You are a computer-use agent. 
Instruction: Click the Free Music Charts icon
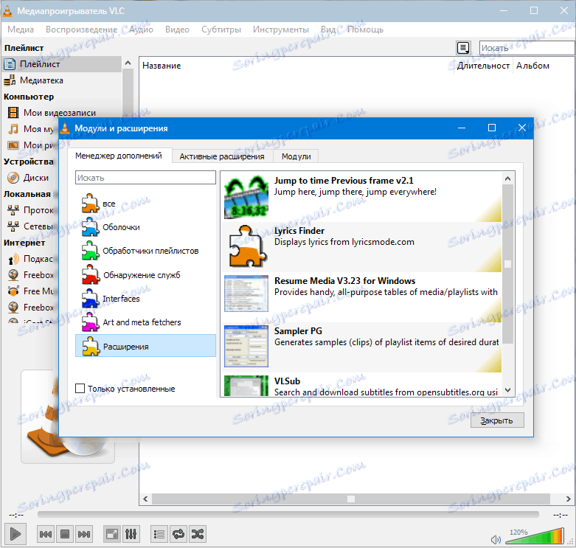(13, 291)
